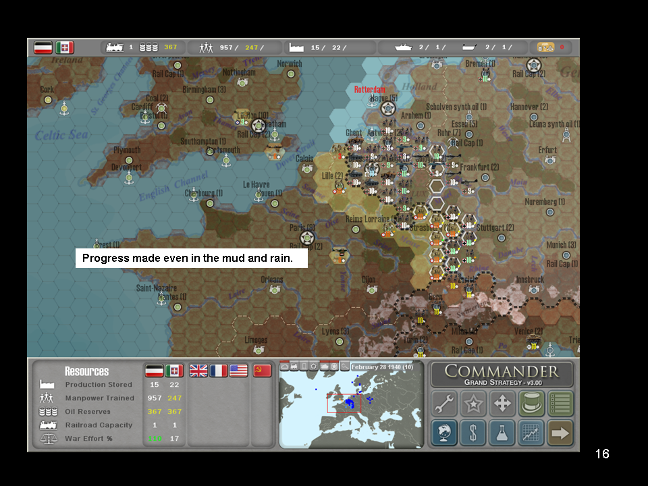This screenshot has height=486, width=648.
Task: Open the top hat diplomacy button
Action: click(531, 404)
